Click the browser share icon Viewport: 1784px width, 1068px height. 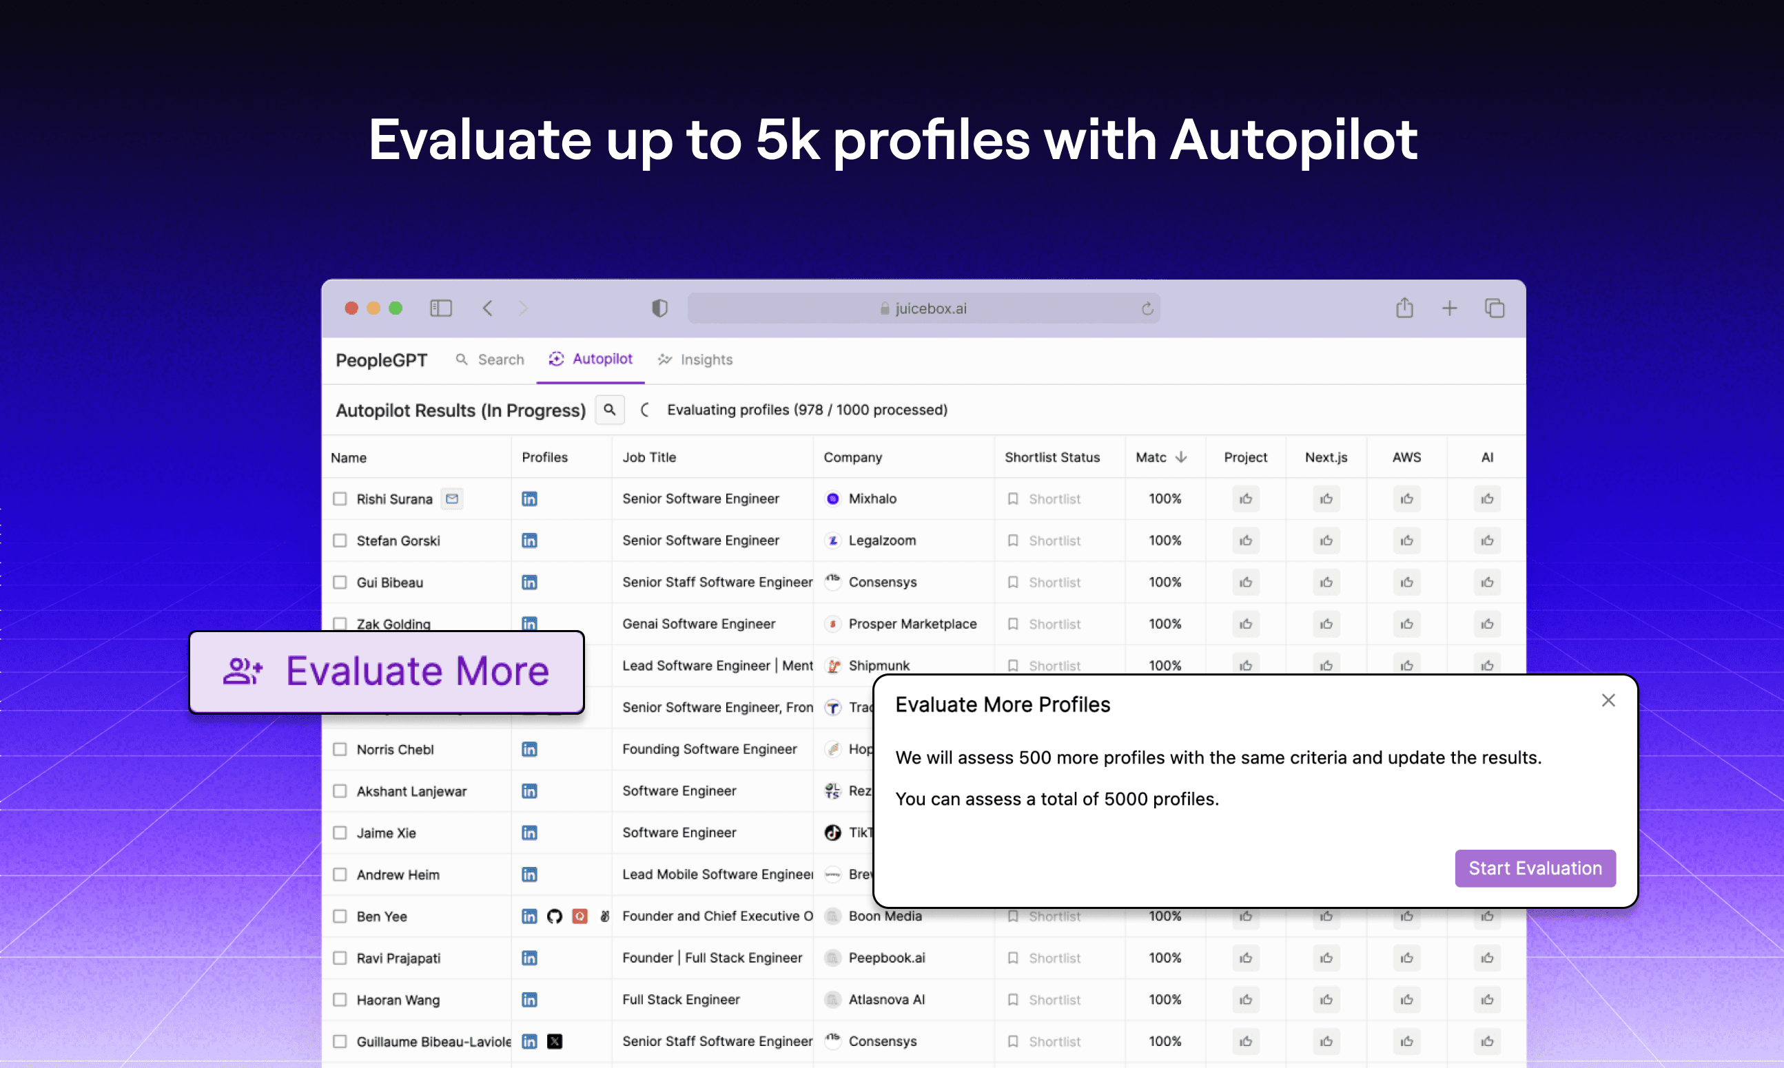click(x=1404, y=307)
